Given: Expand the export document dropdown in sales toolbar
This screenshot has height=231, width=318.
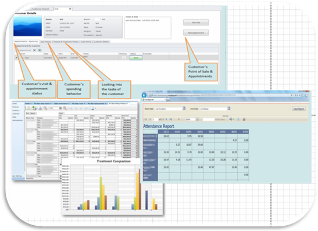Looking at the screenshot, I should pyautogui.click(x=95, y=109).
